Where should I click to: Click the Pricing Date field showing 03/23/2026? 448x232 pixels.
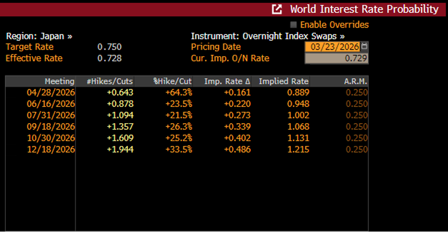333,47
